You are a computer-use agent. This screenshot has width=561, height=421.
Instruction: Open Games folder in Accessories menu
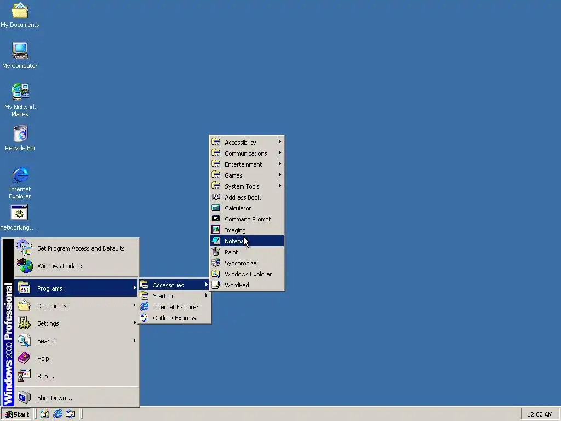pos(247,175)
